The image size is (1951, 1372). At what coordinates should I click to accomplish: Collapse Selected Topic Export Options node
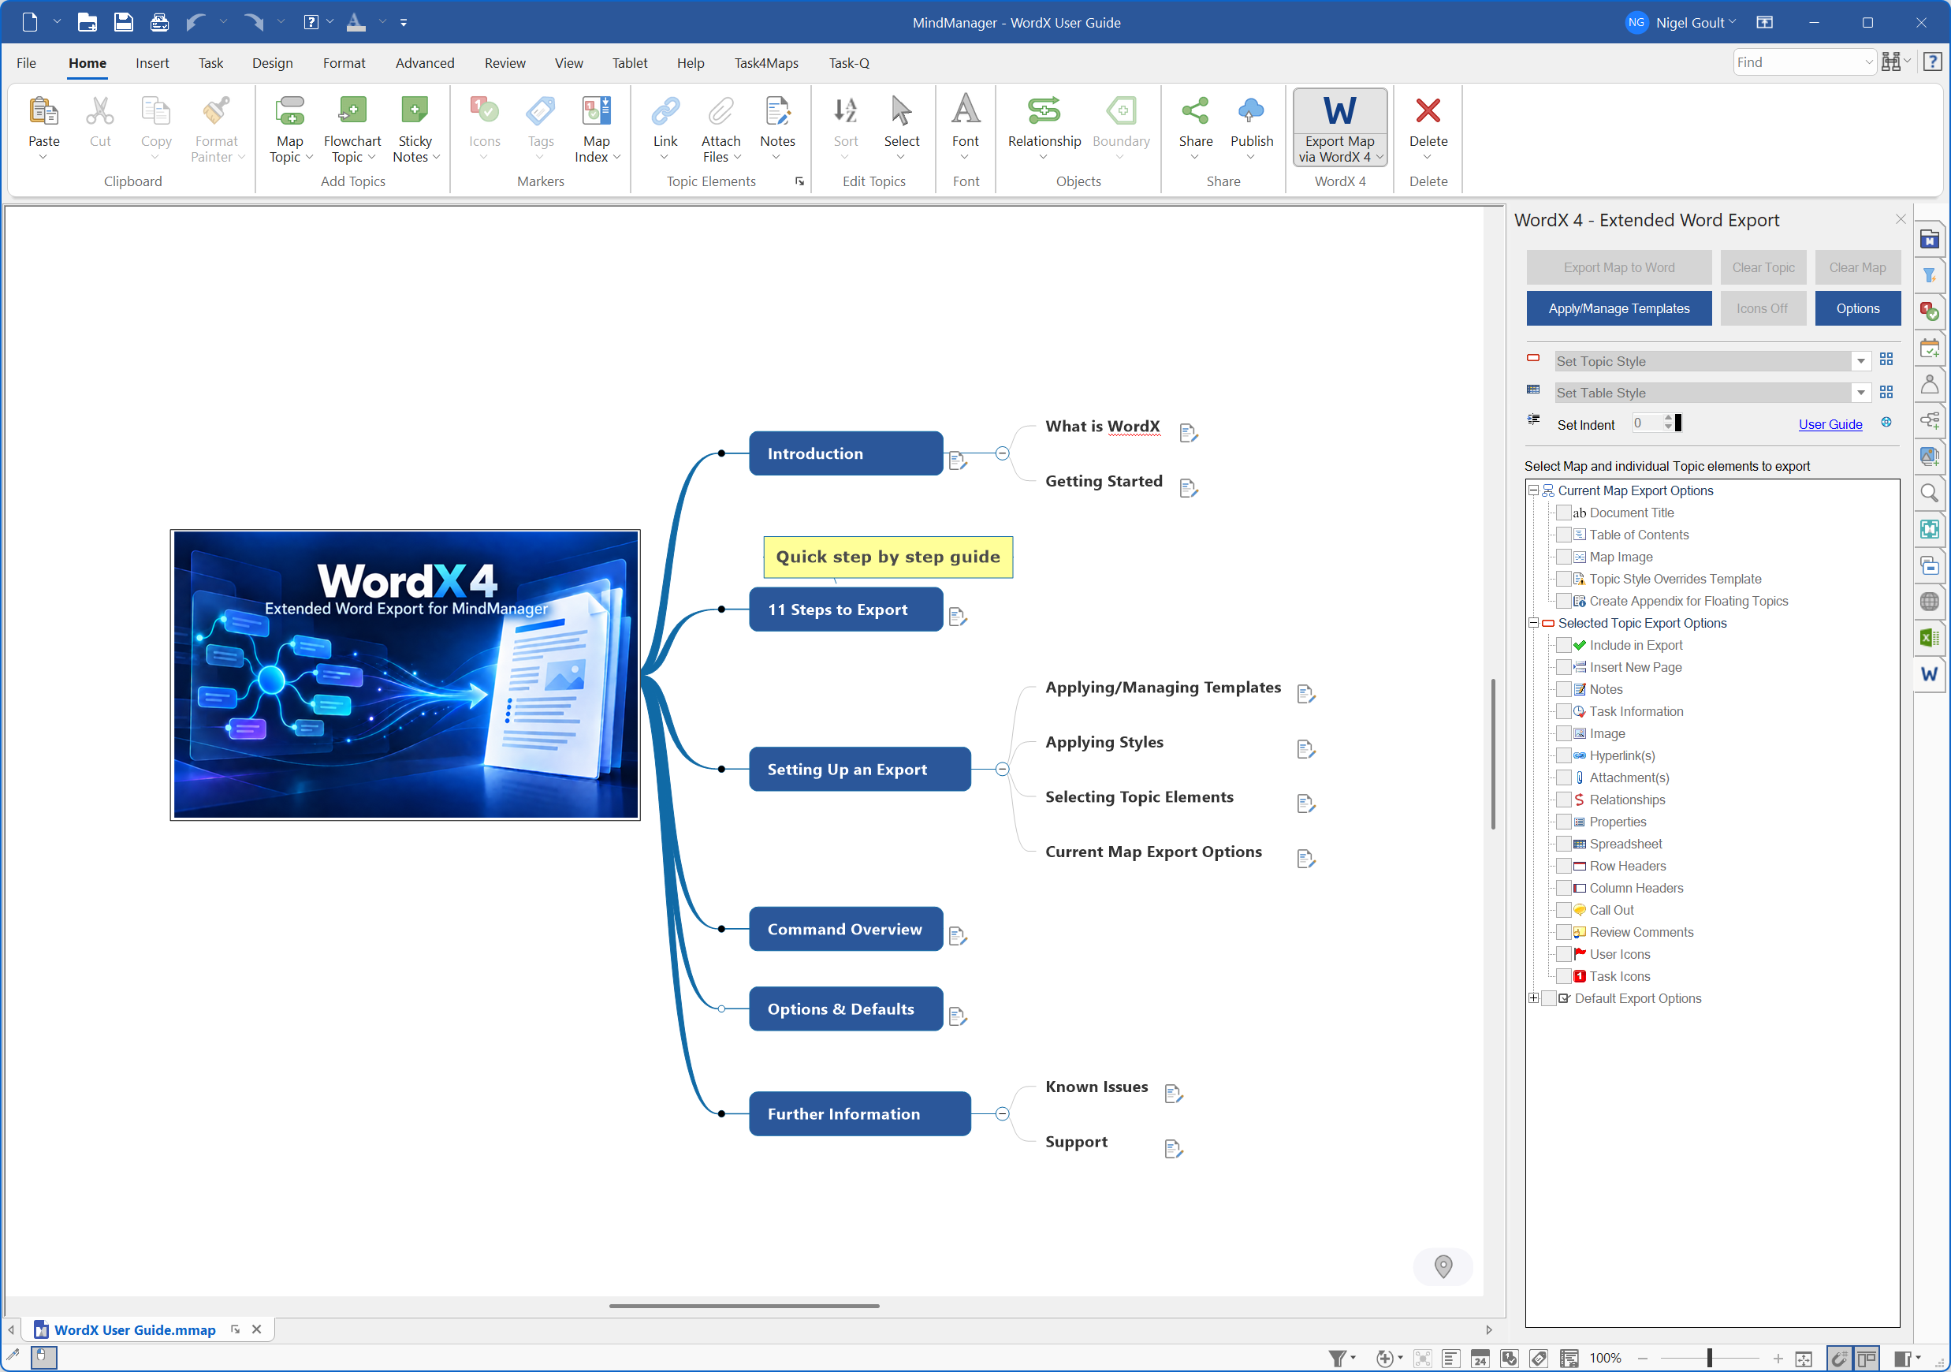click(1534, 623)
